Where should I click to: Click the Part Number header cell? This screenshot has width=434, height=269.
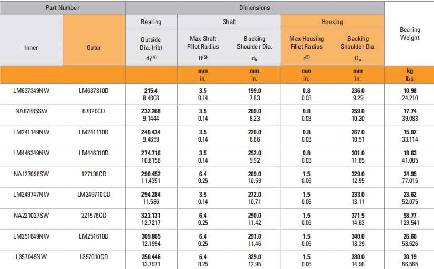pyautogui.click(x=63, y=8)
